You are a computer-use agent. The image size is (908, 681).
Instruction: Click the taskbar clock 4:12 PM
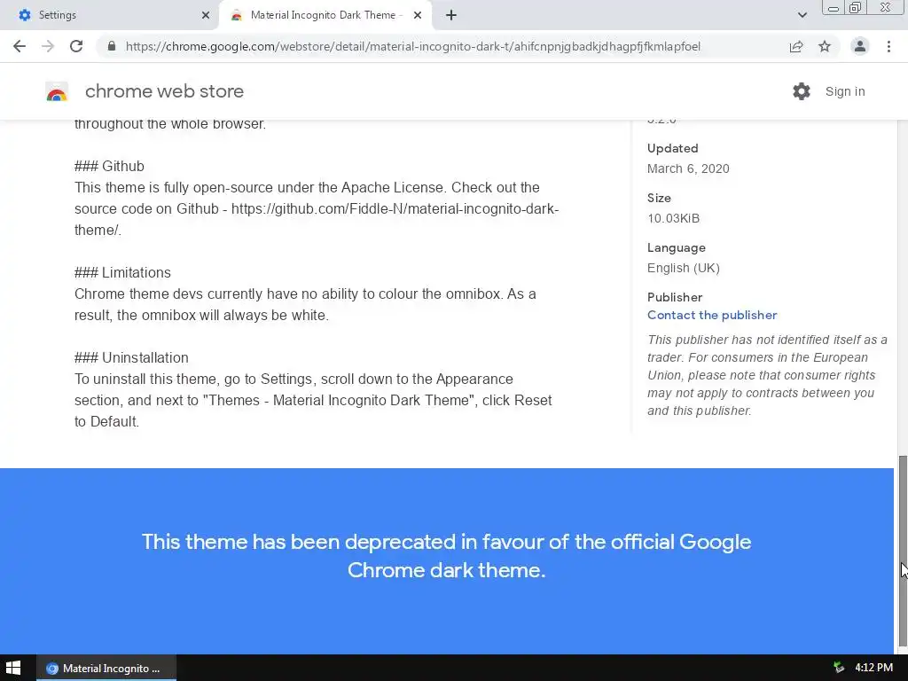tap(873, 668)
